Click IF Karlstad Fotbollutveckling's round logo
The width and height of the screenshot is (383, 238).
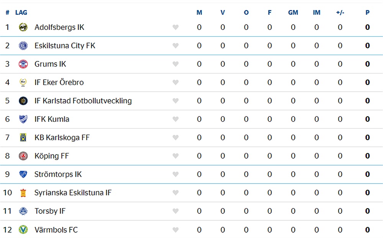point(23,101)
